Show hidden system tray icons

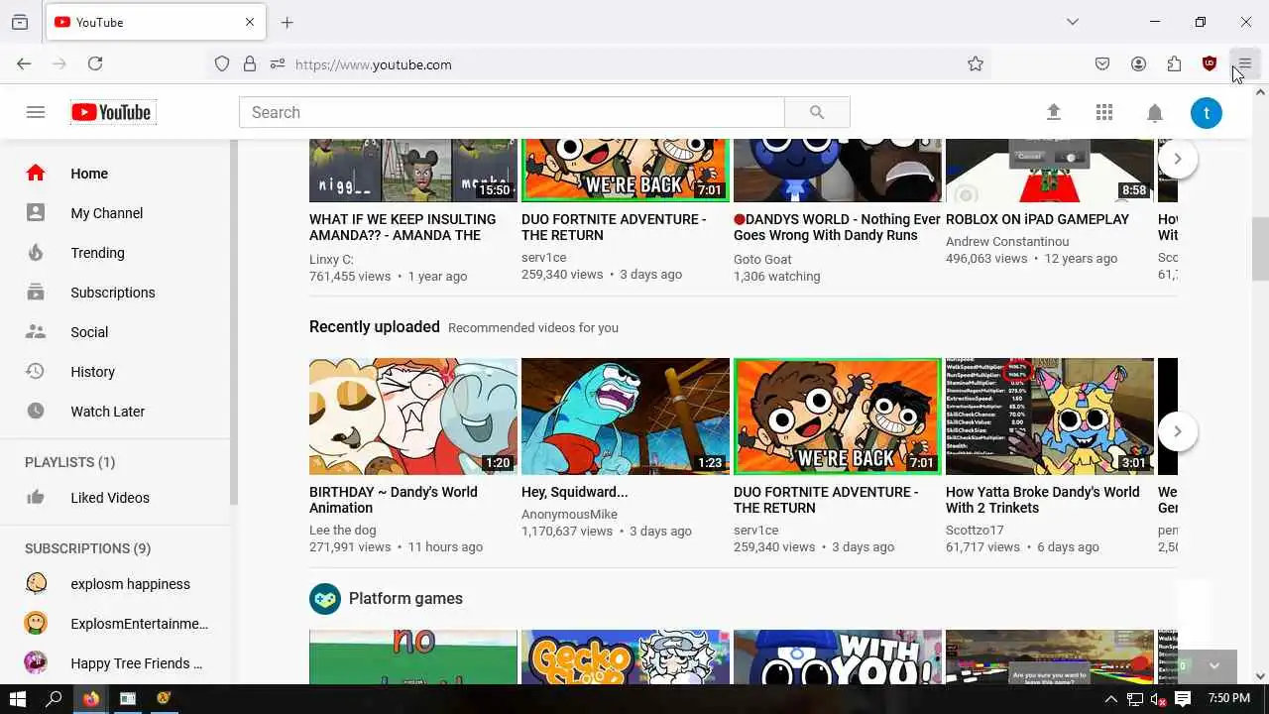(x=1110, y=699)
